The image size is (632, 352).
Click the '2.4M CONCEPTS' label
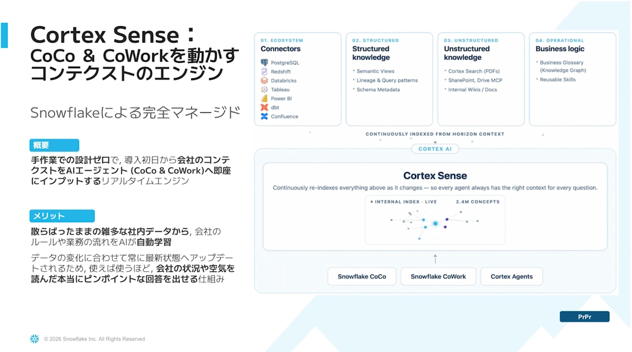point(477,202)
